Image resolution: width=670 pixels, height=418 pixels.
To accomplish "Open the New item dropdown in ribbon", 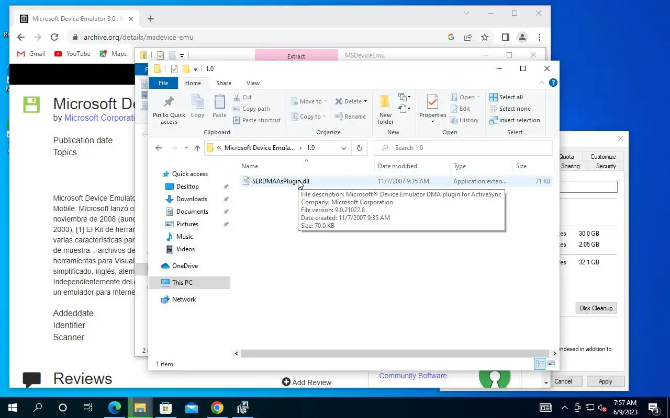I will pyautogui.click(x=404, y=97).
